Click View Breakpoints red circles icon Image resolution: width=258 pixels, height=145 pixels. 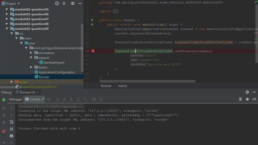click(x=4, y=131)
